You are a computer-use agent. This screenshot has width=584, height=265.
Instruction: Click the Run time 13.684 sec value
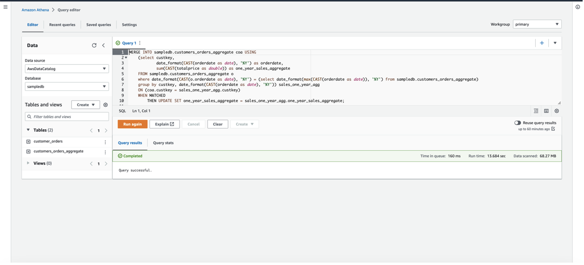(x=496, y=156)
